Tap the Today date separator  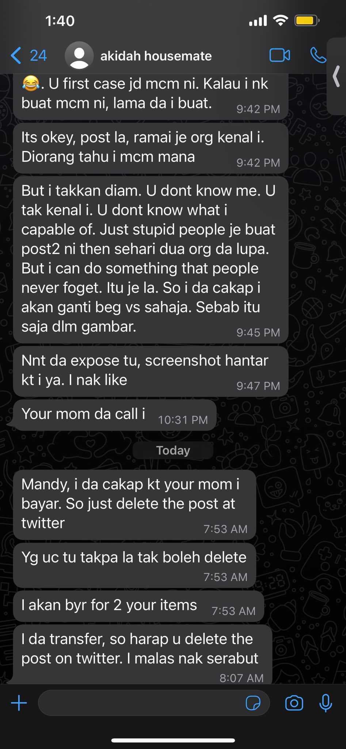click(x=173, y=451)
